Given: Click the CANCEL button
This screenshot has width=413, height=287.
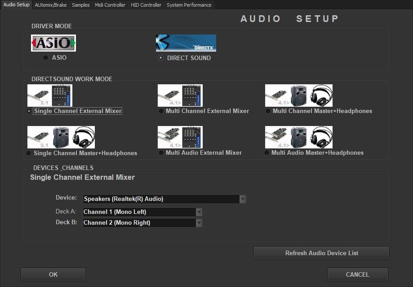Looking at the screenshot, I should 357,274.
